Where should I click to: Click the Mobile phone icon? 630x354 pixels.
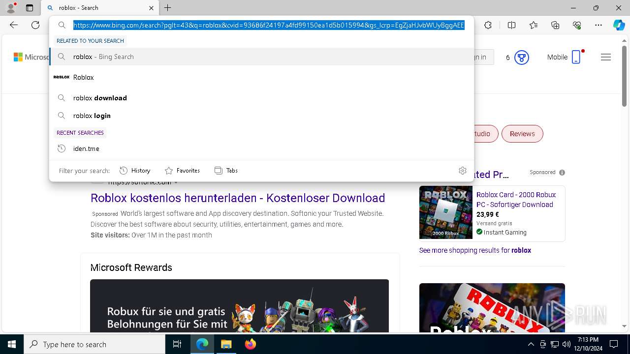point(576,57)
